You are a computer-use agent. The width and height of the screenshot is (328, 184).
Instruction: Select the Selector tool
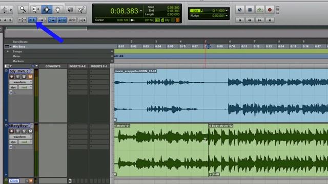[47, 9]
